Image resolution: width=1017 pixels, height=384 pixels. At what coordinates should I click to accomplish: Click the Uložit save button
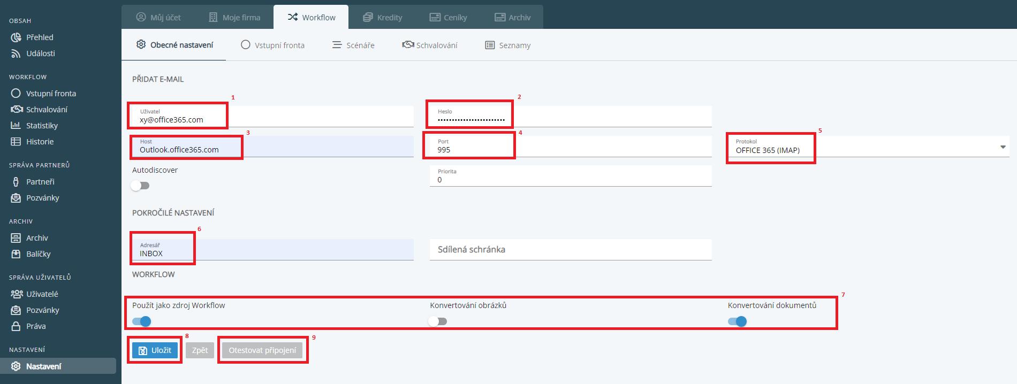[155, 350]
